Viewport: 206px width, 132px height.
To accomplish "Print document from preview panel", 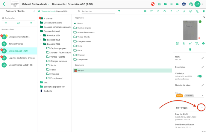I will 203,43.
